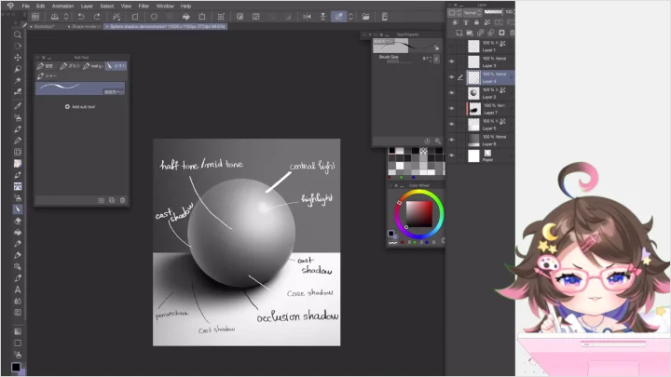671x377 pixels.
Task: Click the Brush Size value stepper arrows
Action: 431,59
